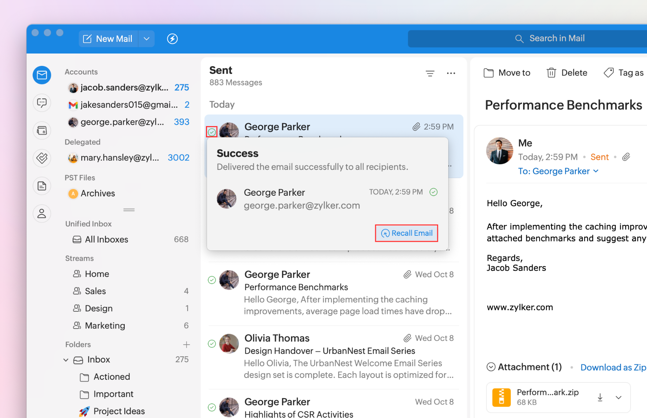The image size is (647, 418).
Task: Click the Recall Email button
Action: tap(407, 233)
